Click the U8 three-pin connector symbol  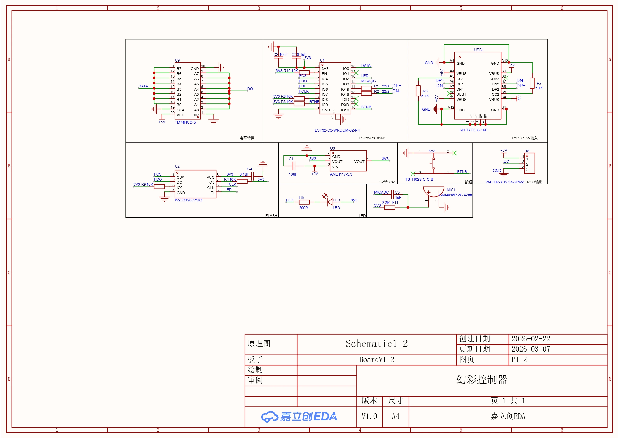click(529, 163)
